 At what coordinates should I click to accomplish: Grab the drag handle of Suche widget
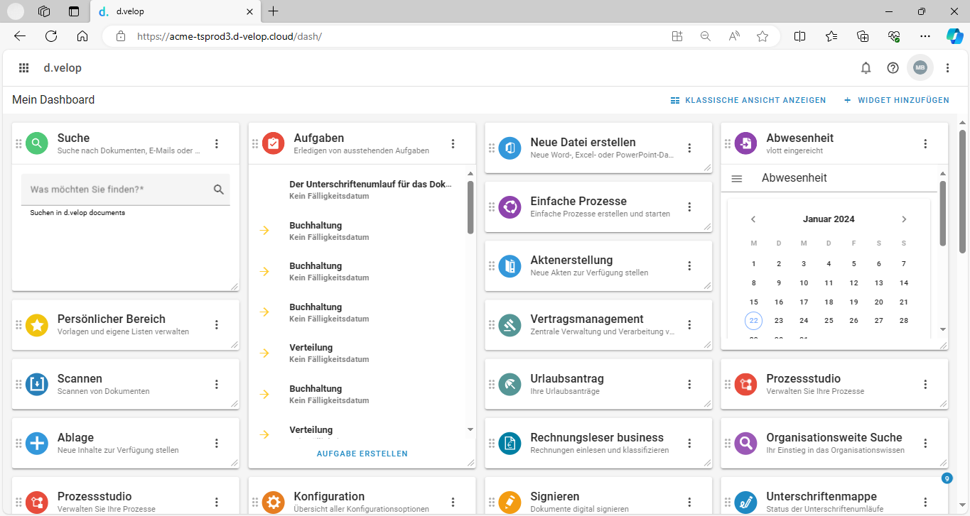coord(18,143)
